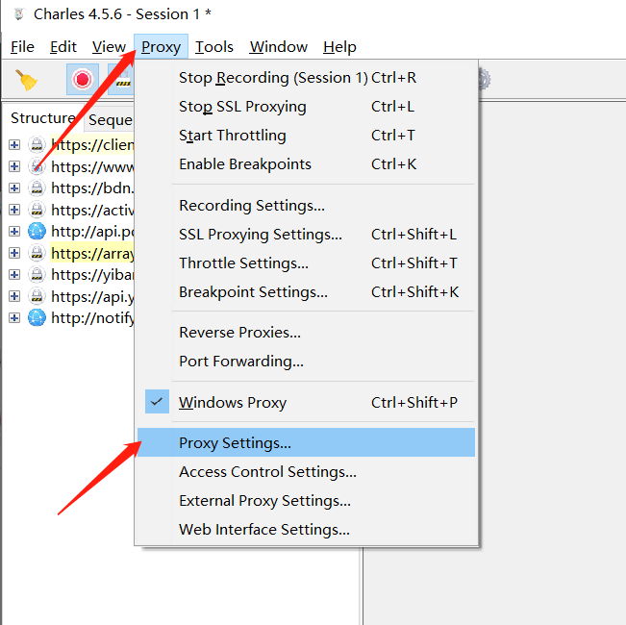Screen dimensions: 626x625
Task: Open the Window menu
Action: 279,47
